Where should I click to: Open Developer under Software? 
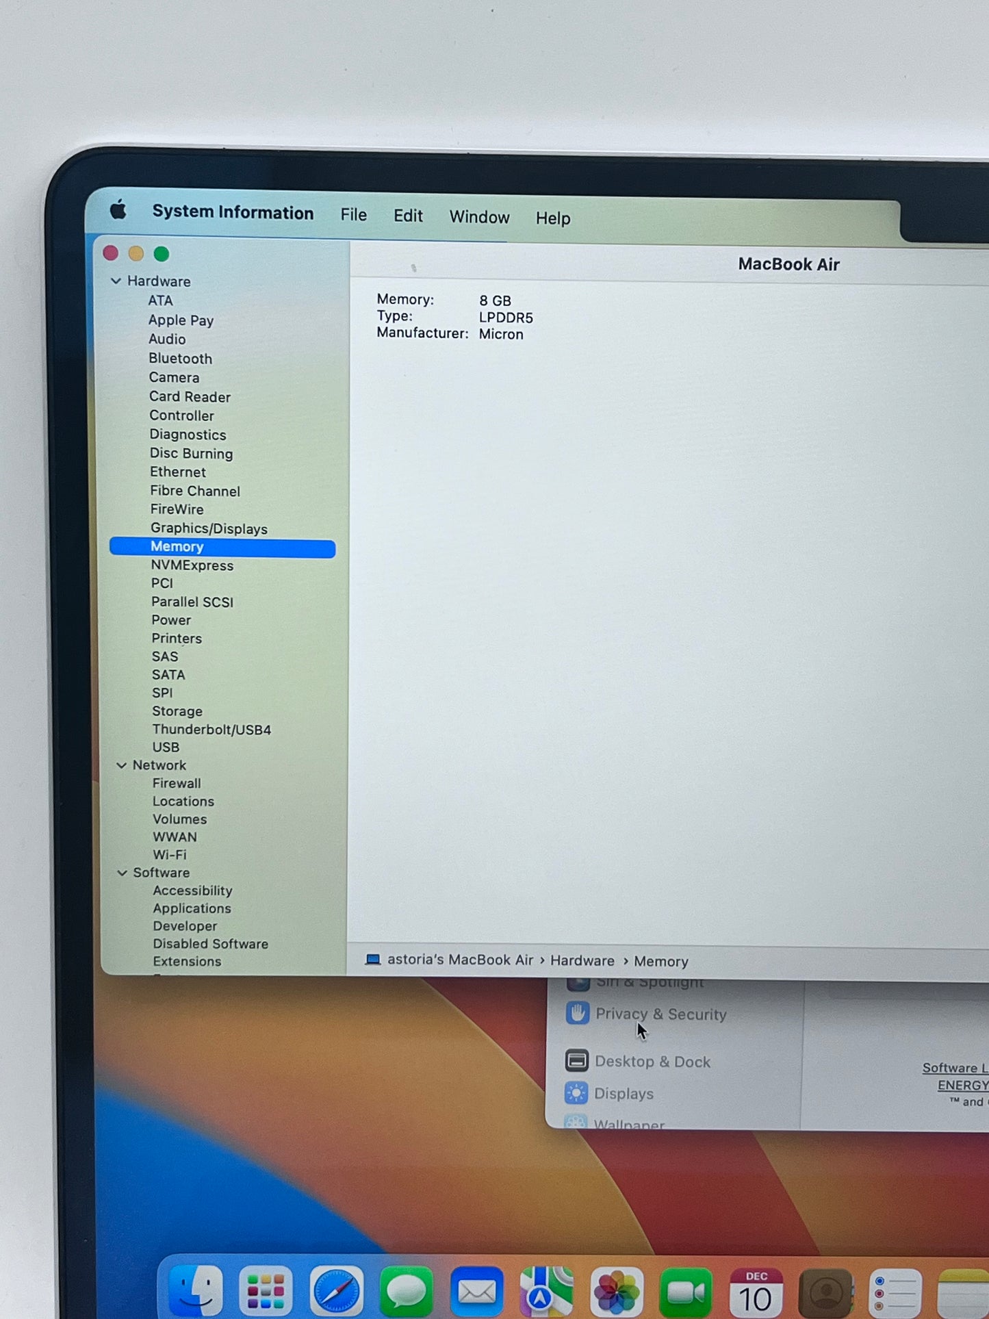point(185,926)
